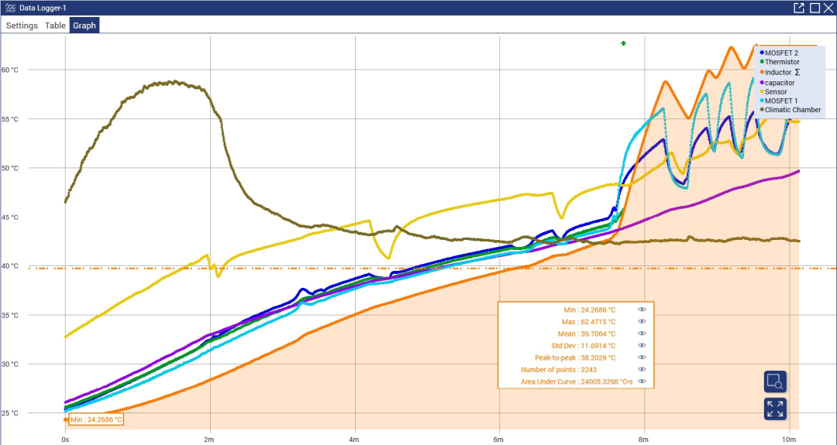Open the Settings tab
Image resolution: width=837 pixels, height=445 pixels.
(22, 26)
